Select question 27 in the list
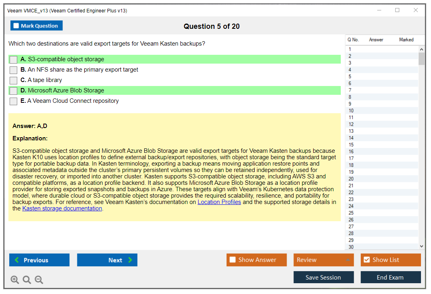The image size is (431, 294). point(382,227)
